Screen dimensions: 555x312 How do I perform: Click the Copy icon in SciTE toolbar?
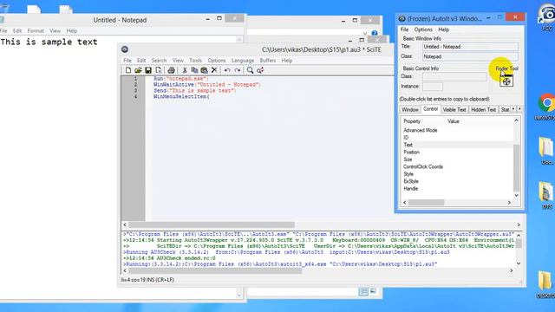(194, 70)
